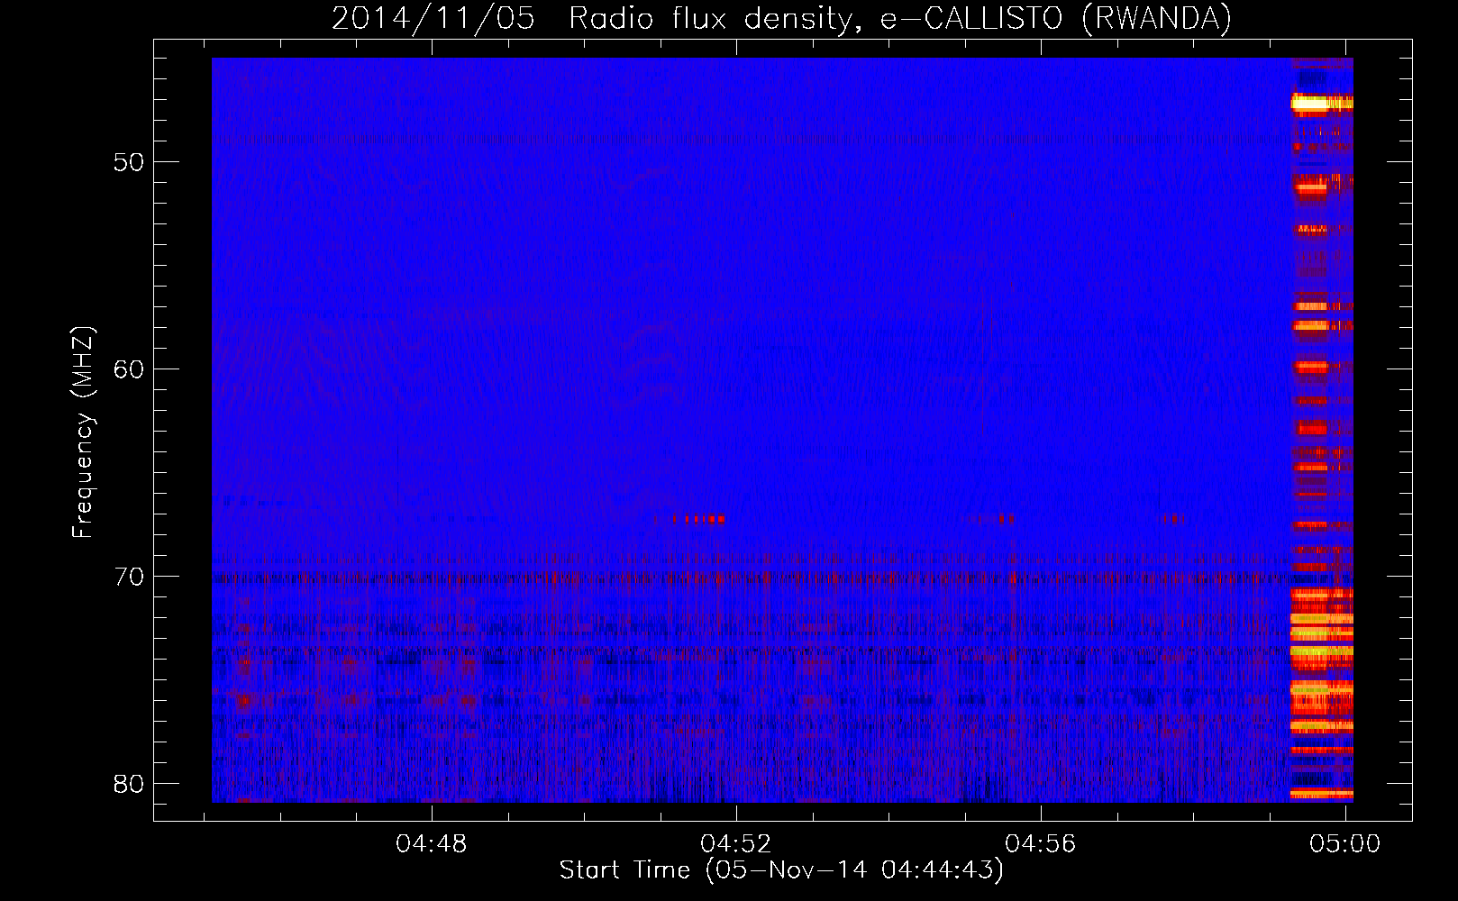The image size is (1458, 901).
Task: Click the frequency tick label "50"
Action: click(x=130, y=162)
